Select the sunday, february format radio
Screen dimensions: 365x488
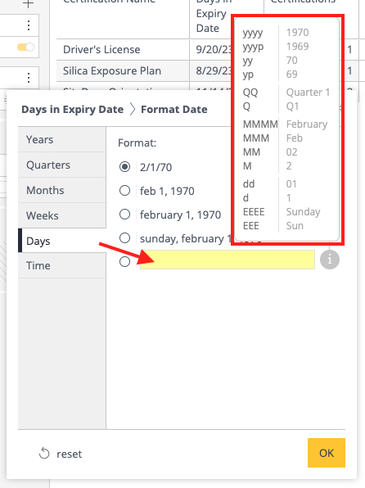click(x=124, y=238)
